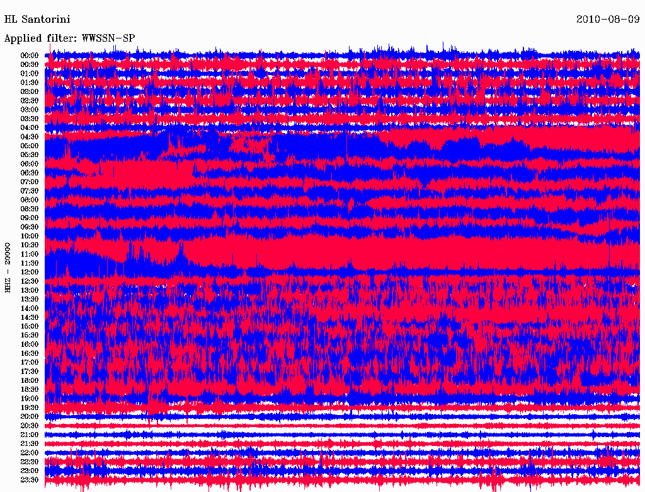Select the 14:00 time label
The height and width of the screenshot is (492, 645).
point(29,308)
